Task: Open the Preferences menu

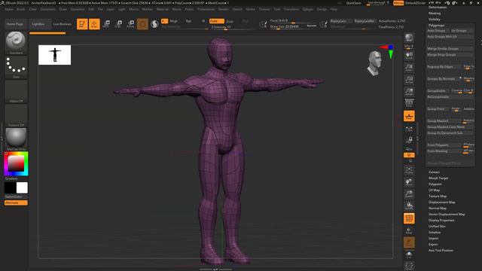Action: click(206, 9)
